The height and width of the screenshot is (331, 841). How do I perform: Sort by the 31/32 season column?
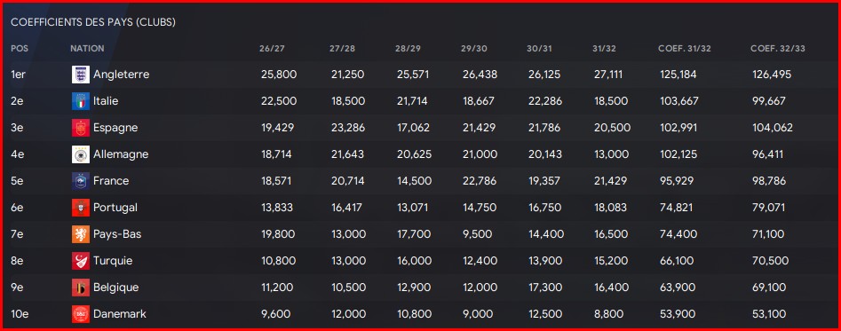(605, 48)
